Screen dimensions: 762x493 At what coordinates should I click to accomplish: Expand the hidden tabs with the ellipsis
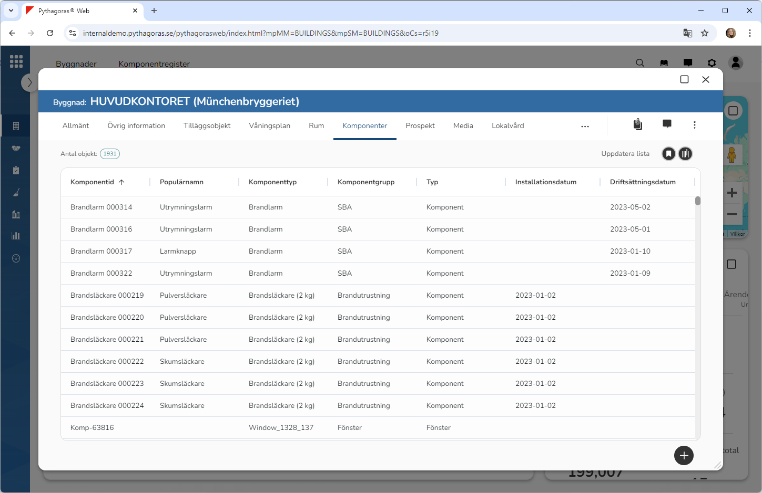tap(585, 127)
